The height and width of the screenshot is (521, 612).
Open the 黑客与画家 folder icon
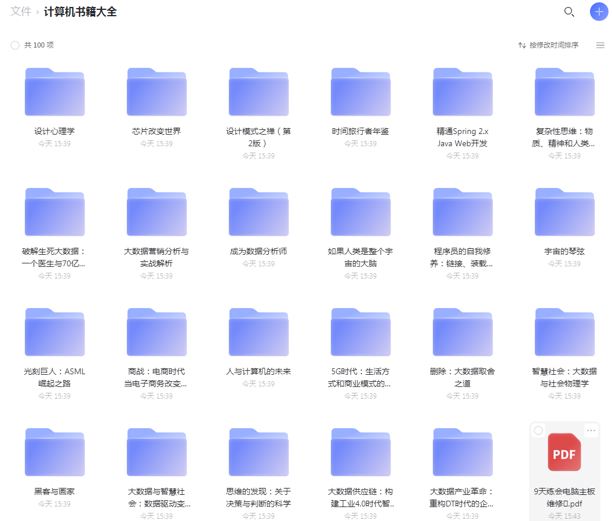tap(54, 453)
